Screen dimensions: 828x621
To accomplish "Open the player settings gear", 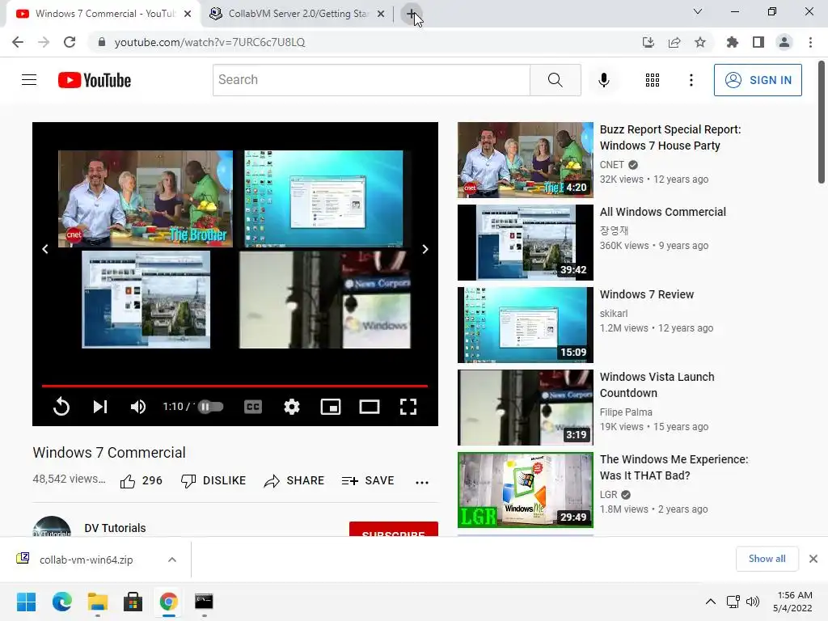I will point(291,407).
